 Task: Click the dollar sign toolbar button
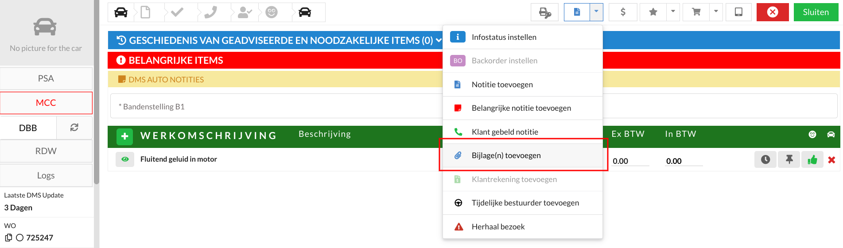click(x=623, y=12)
